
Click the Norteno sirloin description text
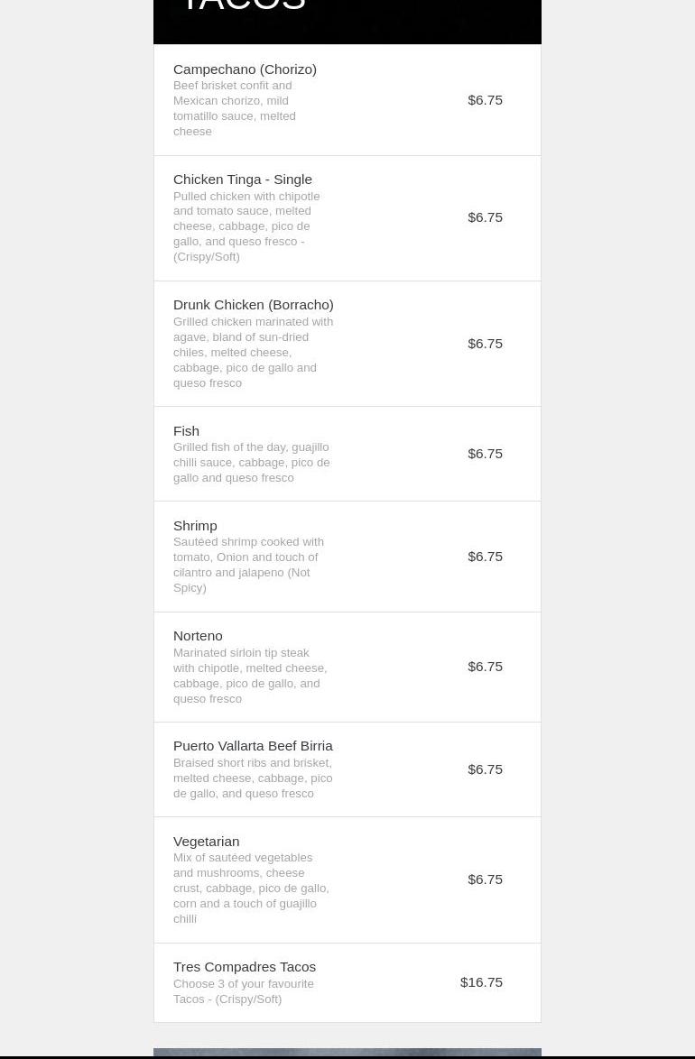[x=249, y=676]
